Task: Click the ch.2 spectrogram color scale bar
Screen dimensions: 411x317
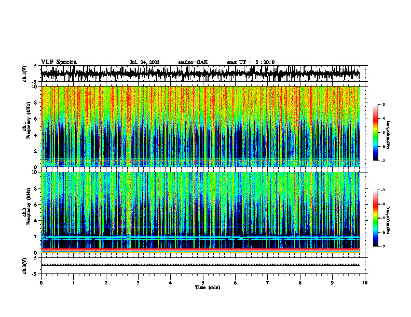Action: tap(375, 218)
